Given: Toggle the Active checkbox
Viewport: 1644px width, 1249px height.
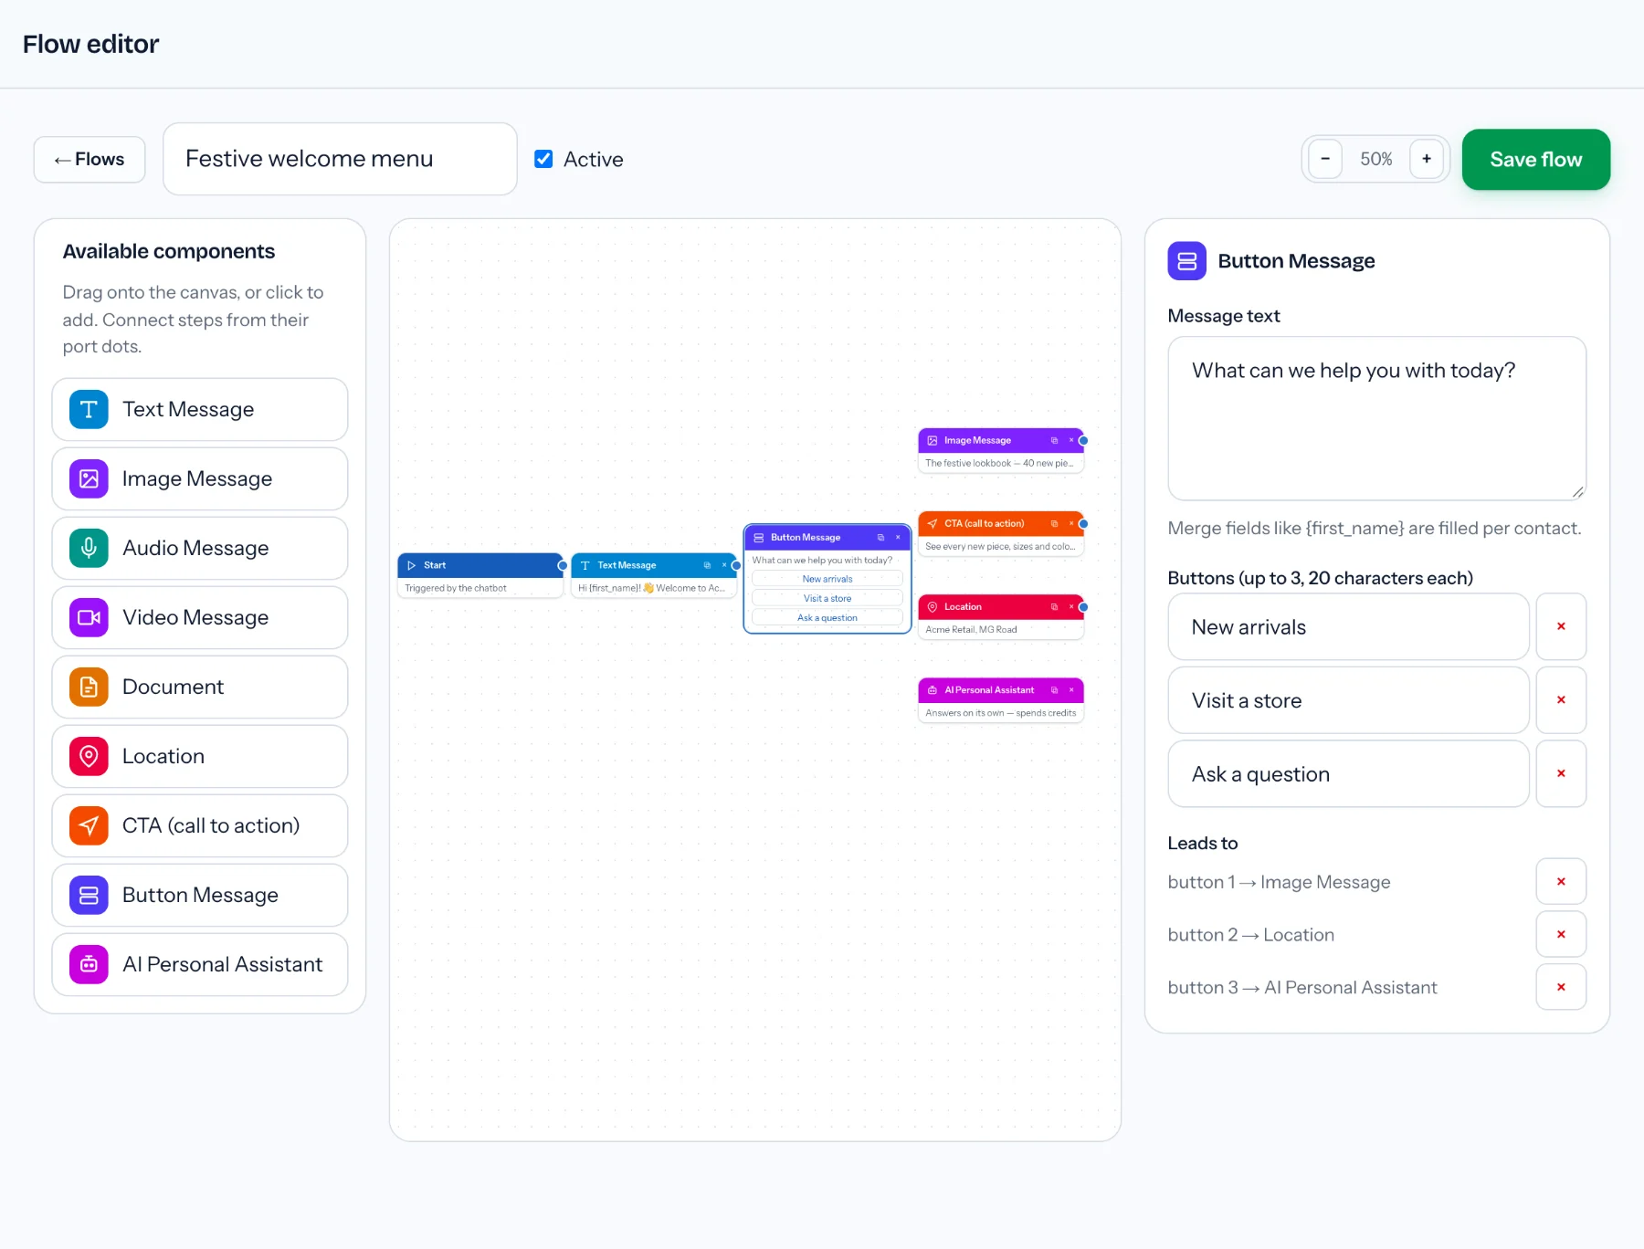Looking at the screenshot, I should [x=543, y=159].
